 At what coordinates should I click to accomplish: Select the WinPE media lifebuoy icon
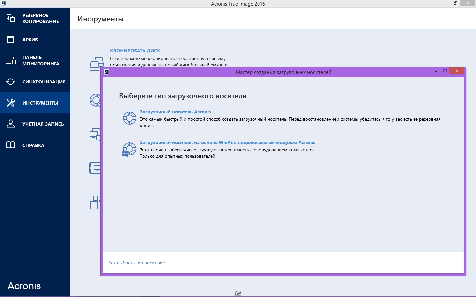[x=129, y=149]
